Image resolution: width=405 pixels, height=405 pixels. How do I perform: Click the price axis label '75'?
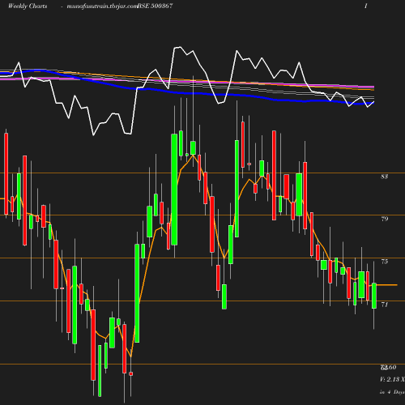point(385,262)
